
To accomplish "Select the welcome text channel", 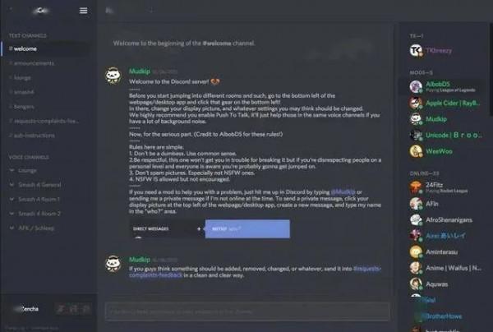I will coord(44,48).
